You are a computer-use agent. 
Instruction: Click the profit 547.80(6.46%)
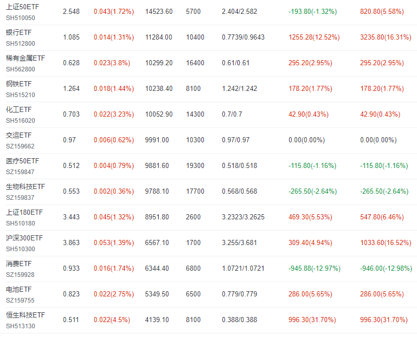tap(382, 217)
